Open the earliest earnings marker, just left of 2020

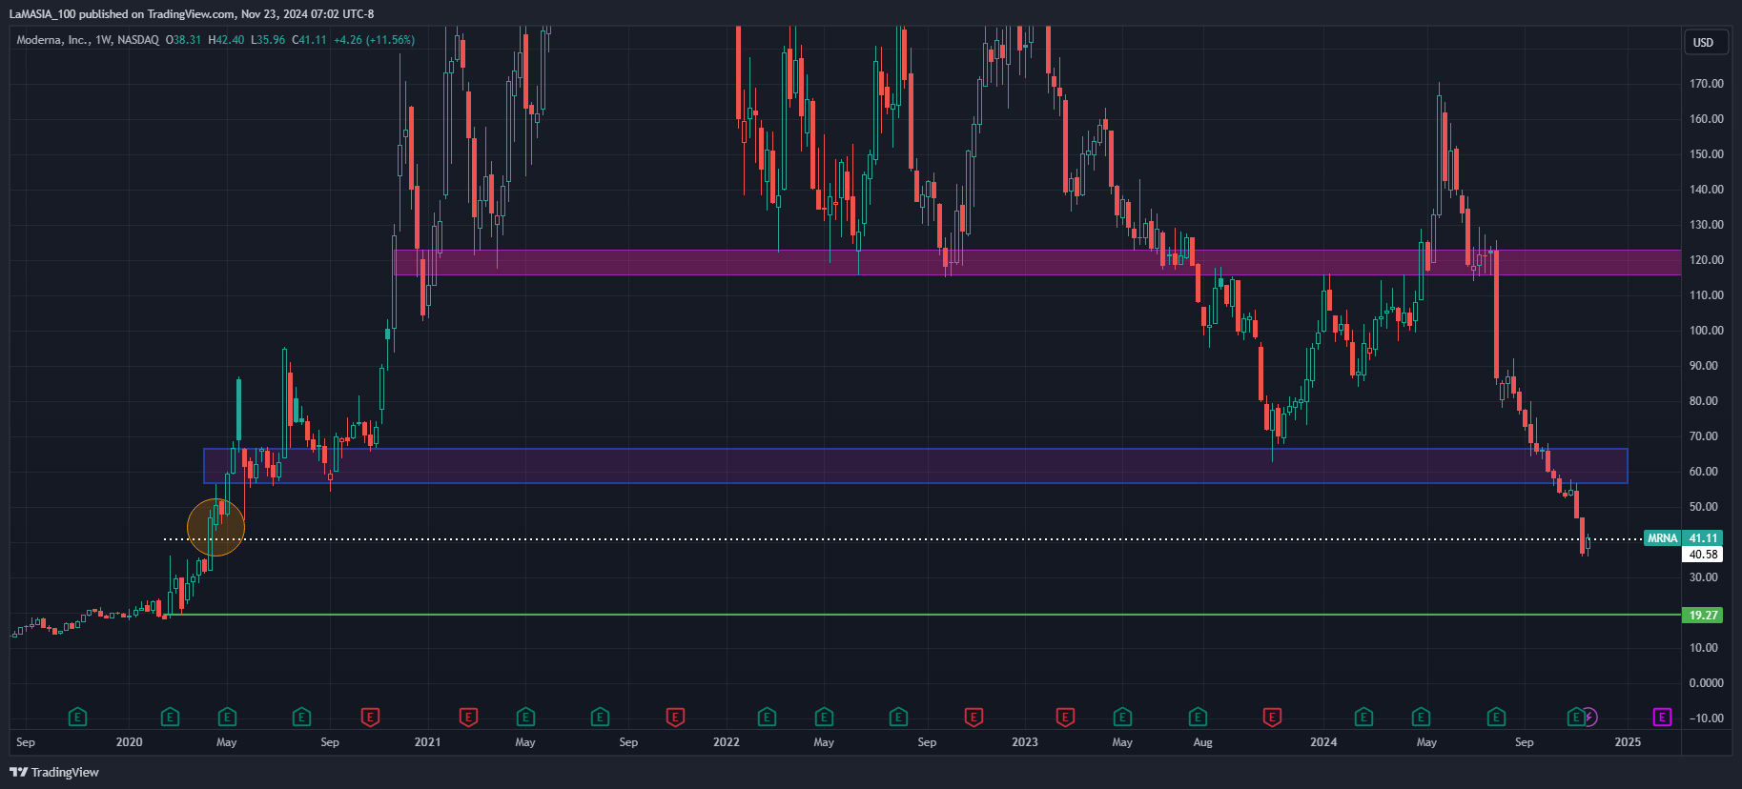[78, 717]
